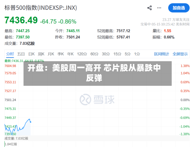
Task: Click the y-axis label 7449.37
Action: pyautogui.click(x=10, y=118)
